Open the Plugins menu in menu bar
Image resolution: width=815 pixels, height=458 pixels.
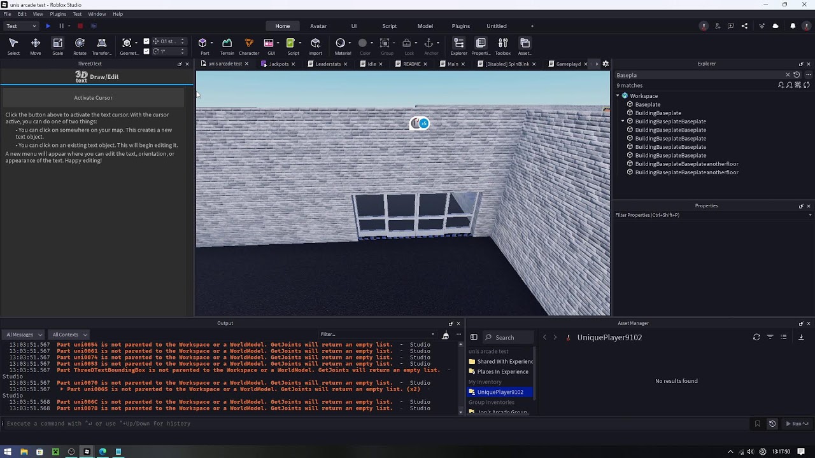click(x=58, y=14)
